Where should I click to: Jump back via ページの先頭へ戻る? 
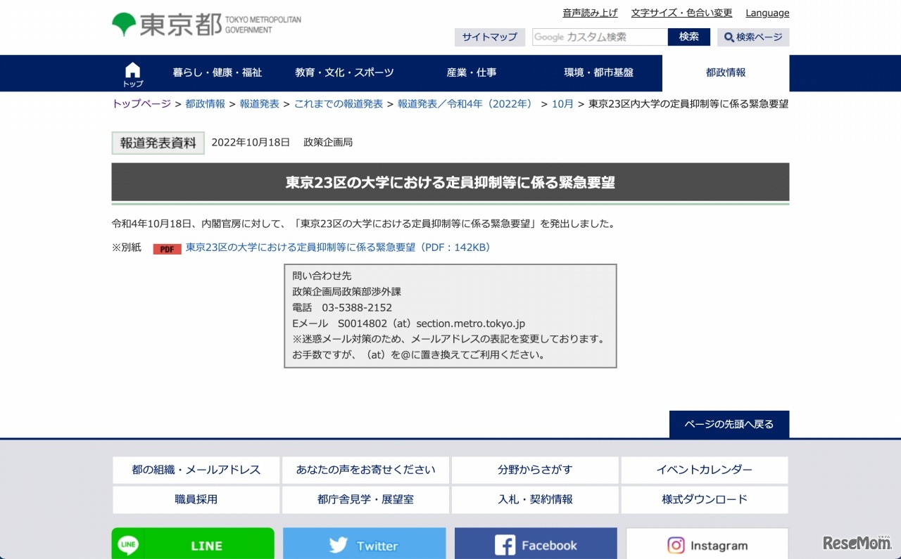click(729, 425)
